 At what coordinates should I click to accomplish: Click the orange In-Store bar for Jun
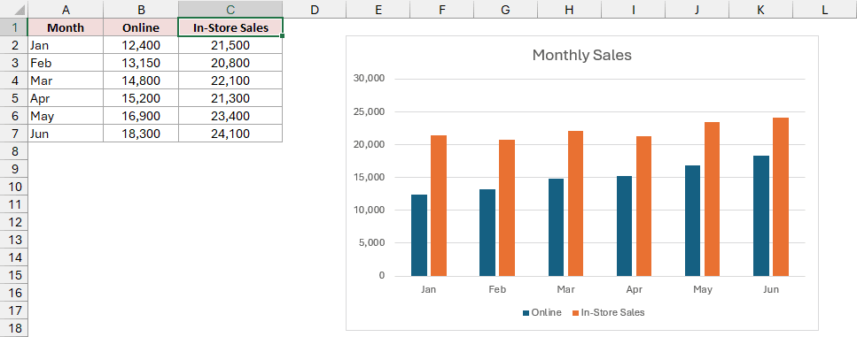point(781,197)
